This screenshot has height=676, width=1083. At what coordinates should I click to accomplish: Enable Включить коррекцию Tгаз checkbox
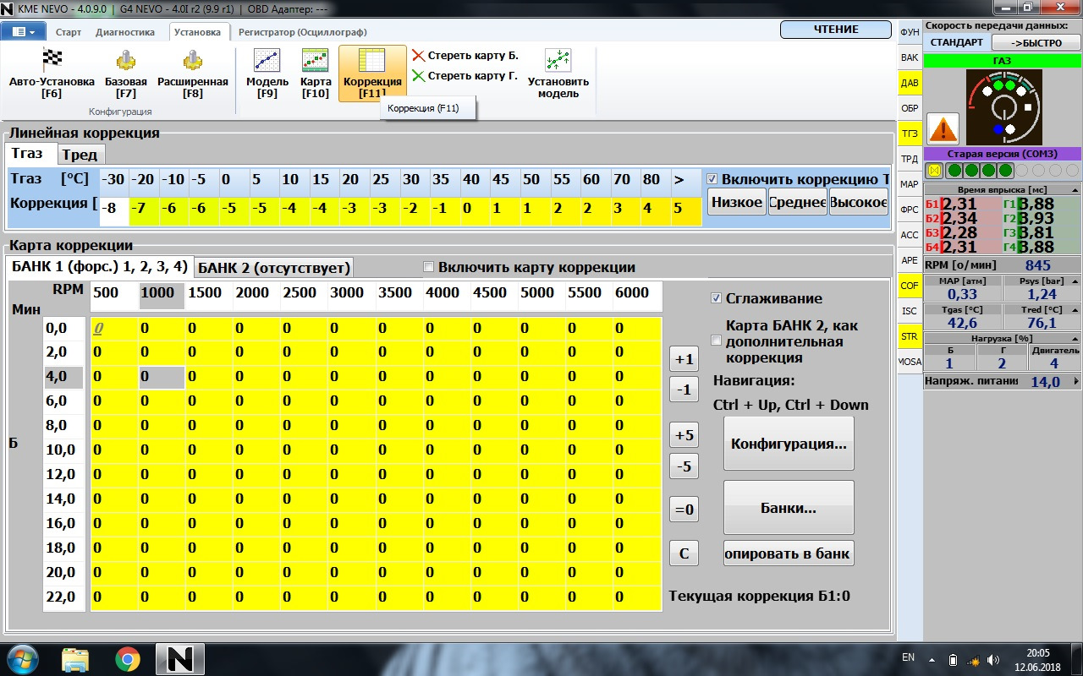coord(712,179)
